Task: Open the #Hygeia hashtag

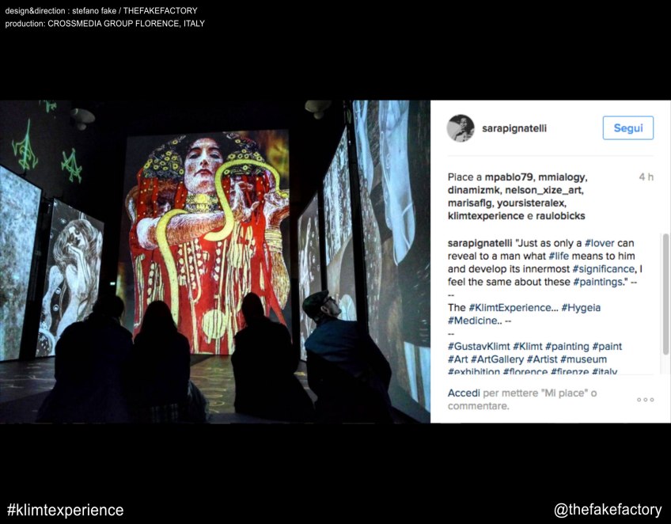Action: click(x=581, y=308)
